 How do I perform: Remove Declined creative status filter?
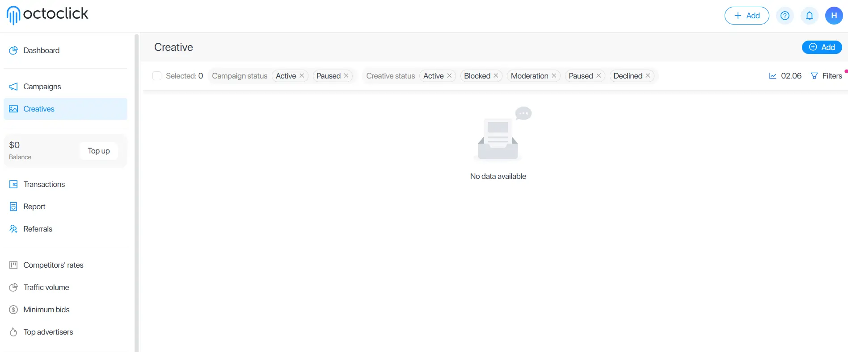pos(648,76)
